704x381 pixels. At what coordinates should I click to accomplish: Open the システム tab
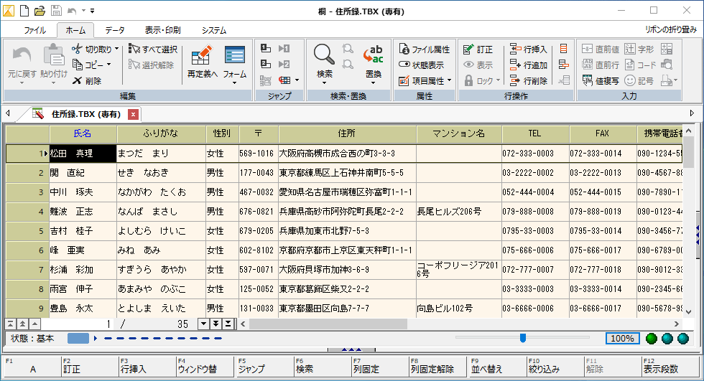214,30
